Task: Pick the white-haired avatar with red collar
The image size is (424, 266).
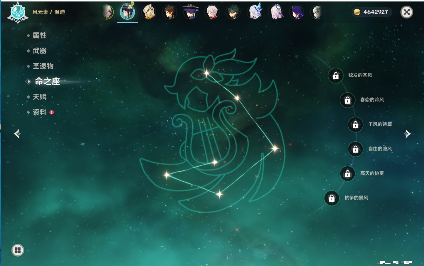Action: (x=212, y=12)
